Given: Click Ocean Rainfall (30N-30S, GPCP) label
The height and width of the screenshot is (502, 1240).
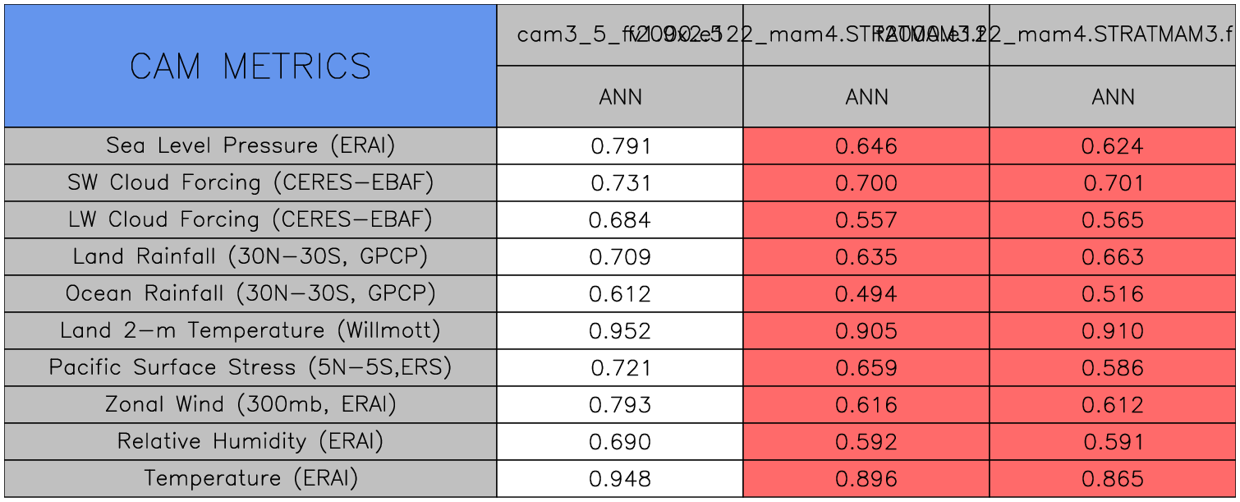Looking at the screenshot, I should pyautogui.click(x=250, y=293).
